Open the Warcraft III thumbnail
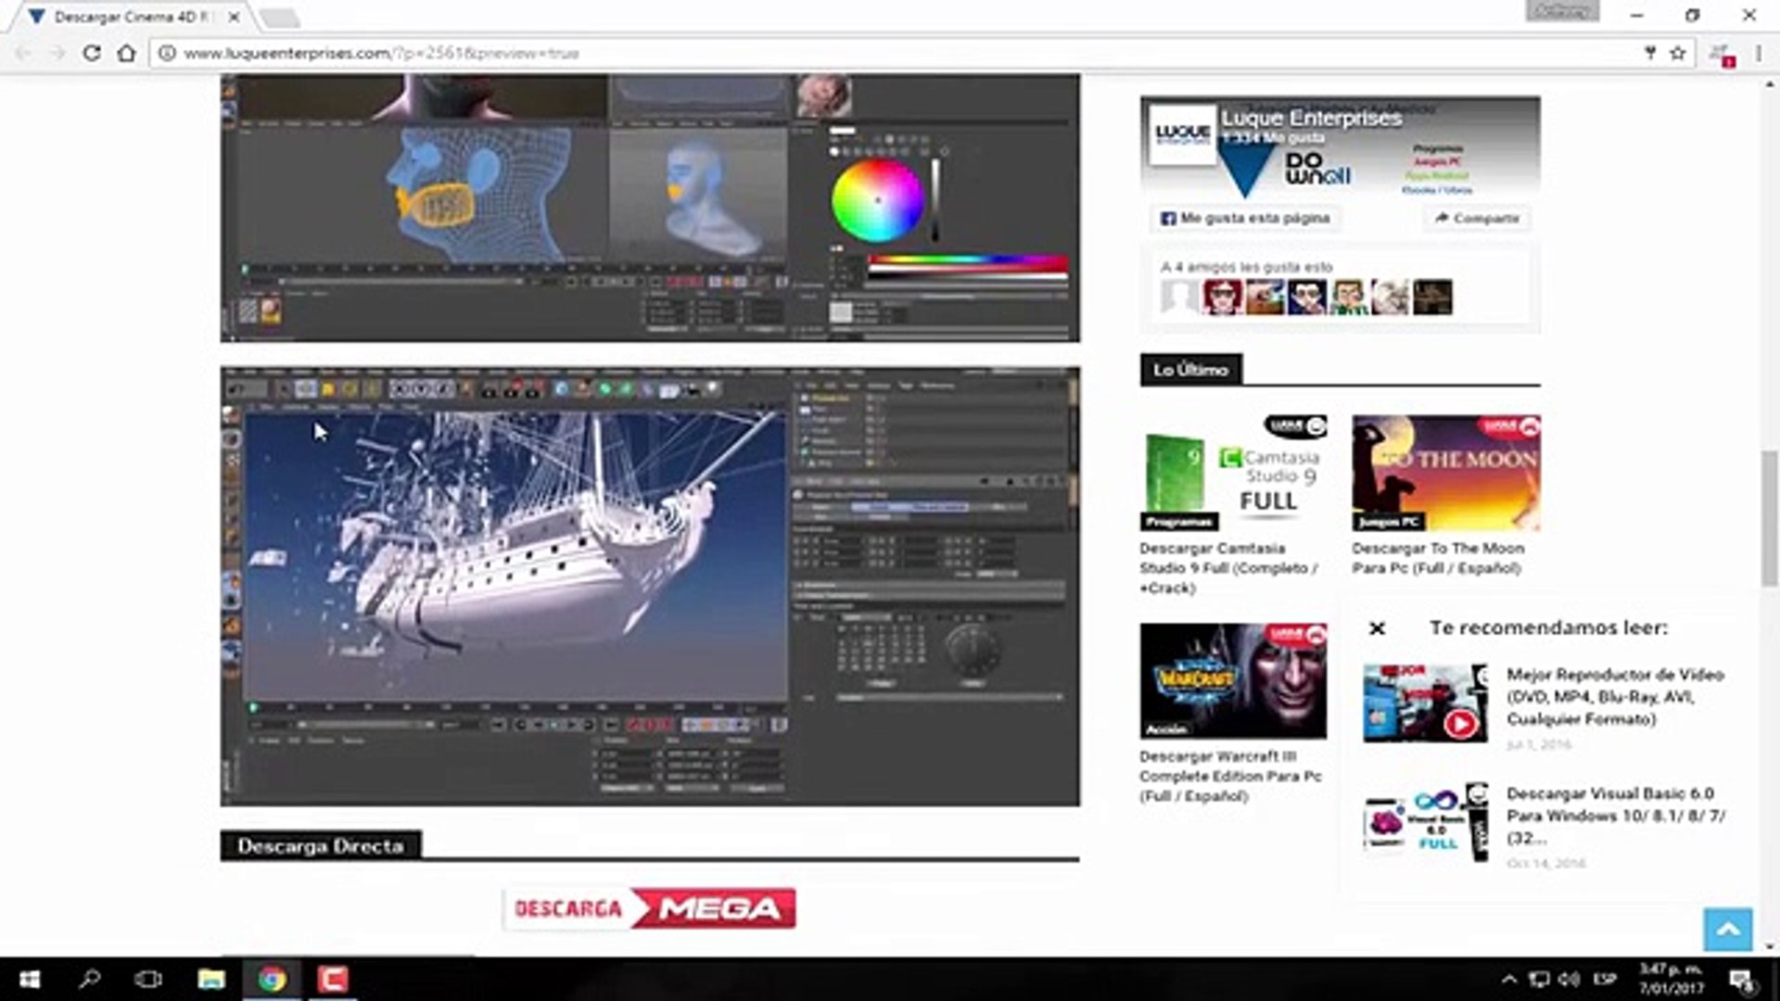Image resolution: width=1780 pixels, height=1001 pixels. (x=1233, y=681)
